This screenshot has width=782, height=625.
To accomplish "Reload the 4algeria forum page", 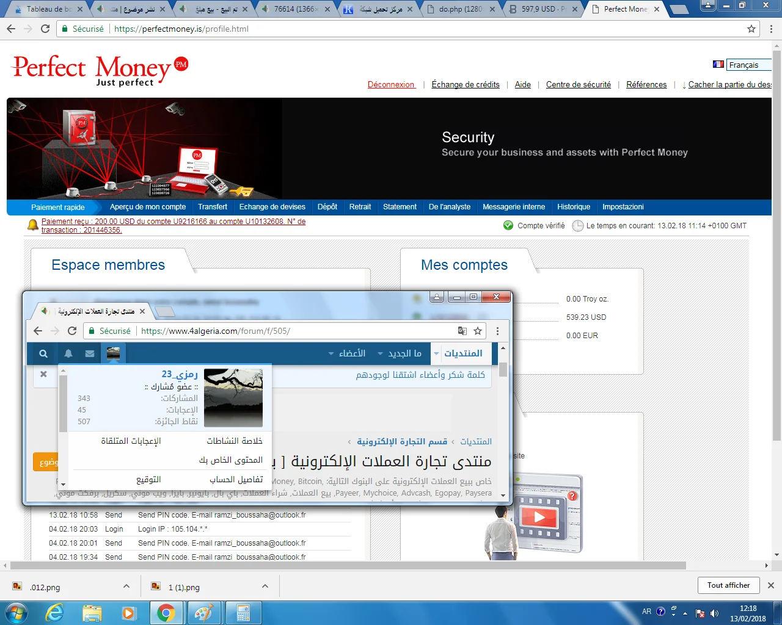I will coord(72,331).
